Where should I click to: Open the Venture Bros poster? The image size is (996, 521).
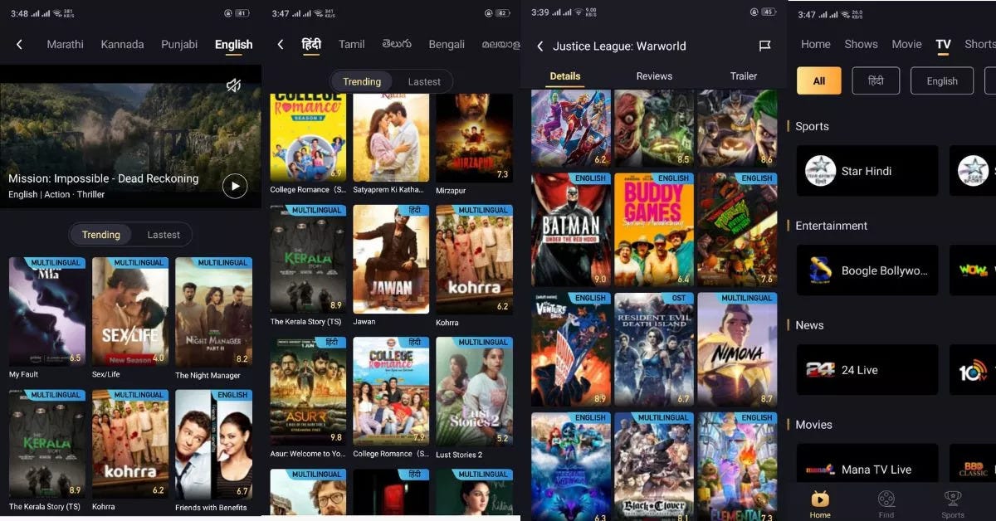click(x=571, y=349)
